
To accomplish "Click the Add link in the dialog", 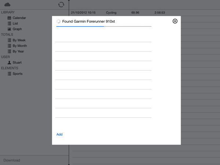I will click(59, 135).
